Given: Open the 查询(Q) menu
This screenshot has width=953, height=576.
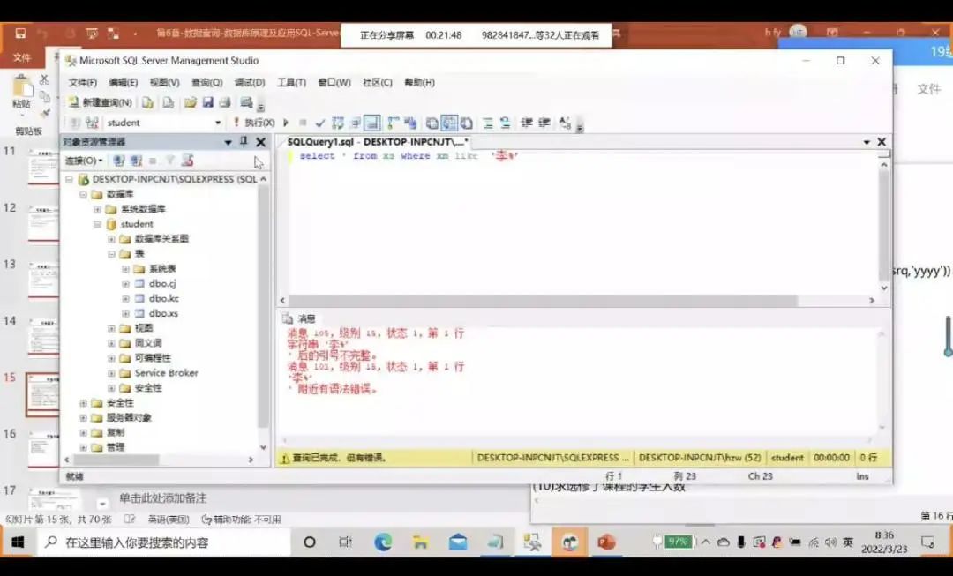Looking at the screenshot, I should [207, 82].
